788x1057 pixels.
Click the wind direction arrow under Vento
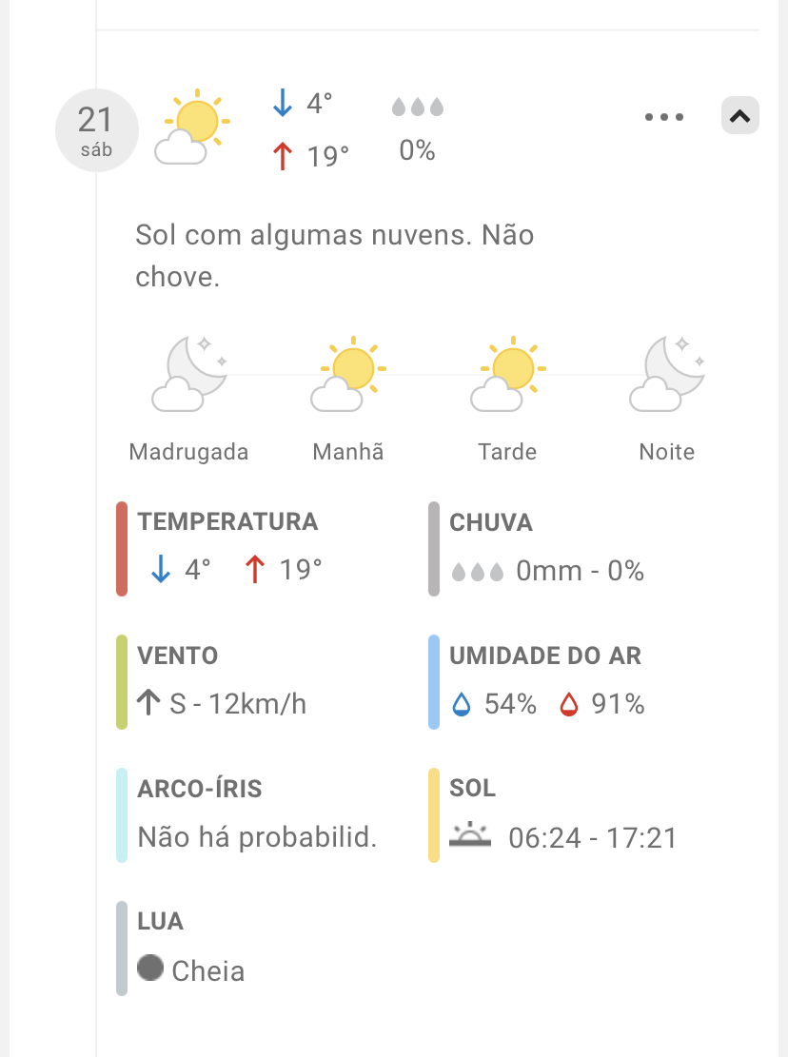148,703
